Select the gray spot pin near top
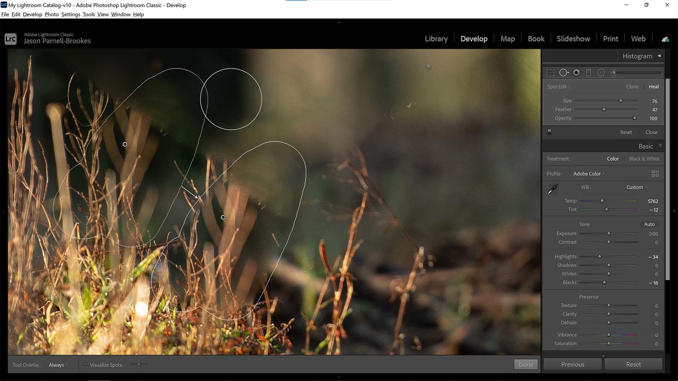Viewport: 678px width, 381px height. 428,67
